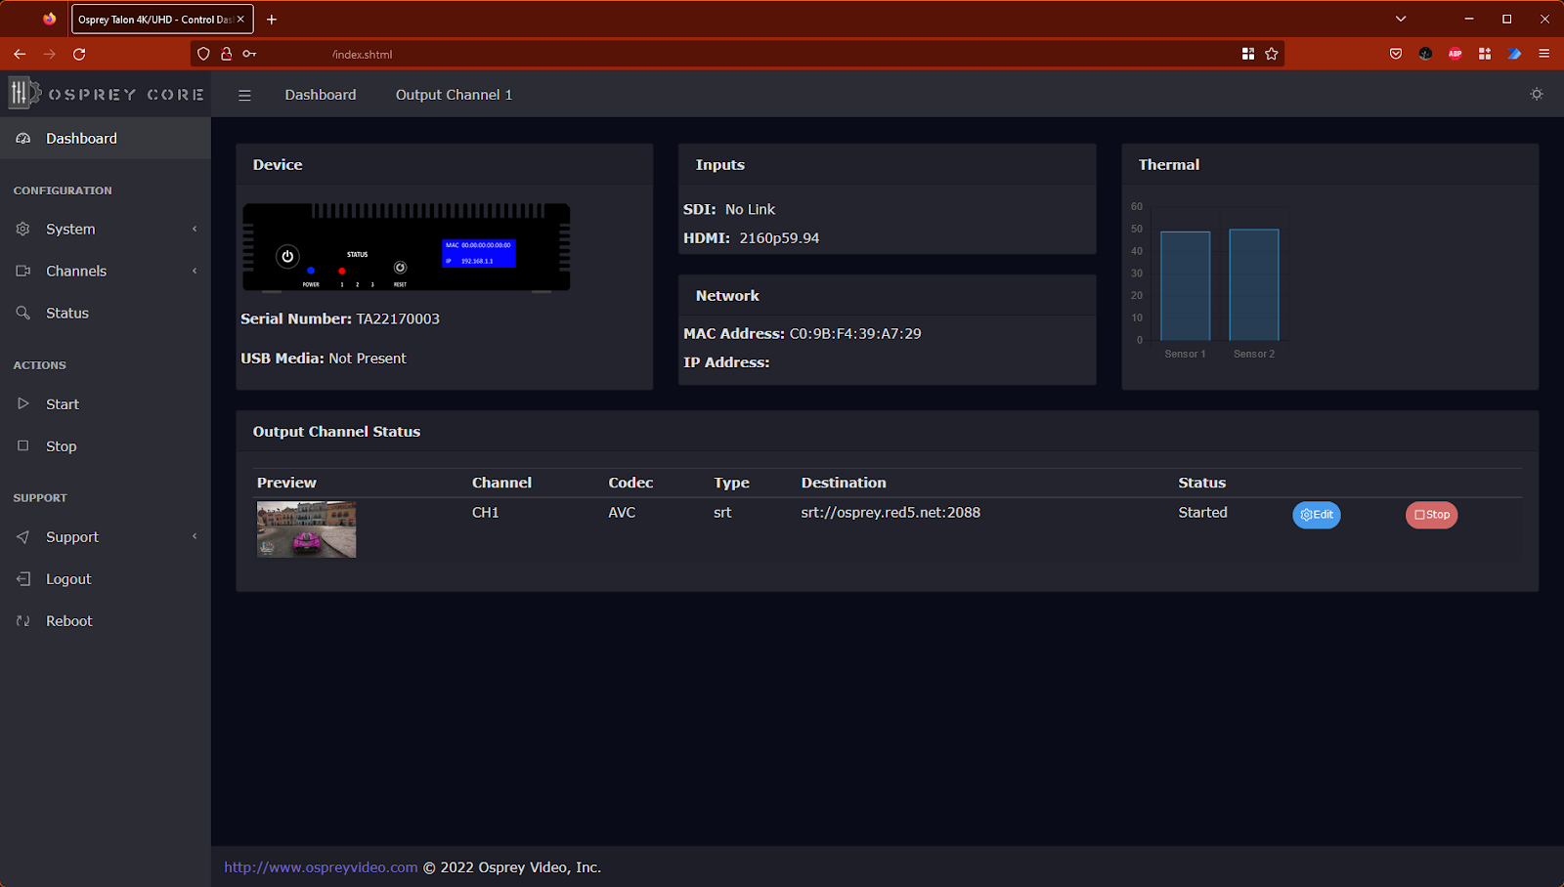Open the Channels sidebar item

[106, 271]
